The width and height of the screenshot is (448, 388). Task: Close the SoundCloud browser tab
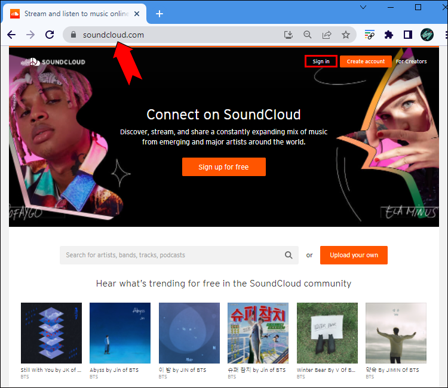(137, 14)
